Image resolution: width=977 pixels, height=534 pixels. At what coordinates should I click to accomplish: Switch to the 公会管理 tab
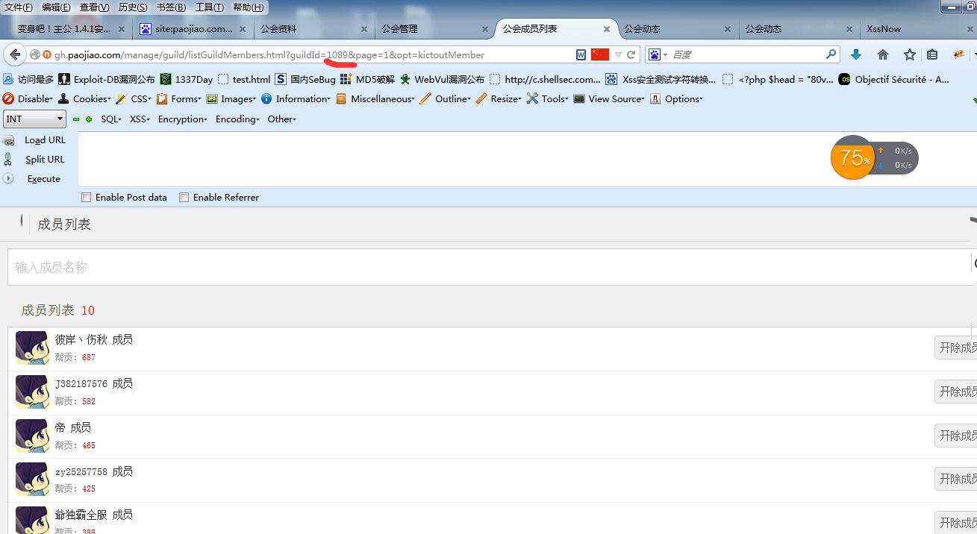434,29
